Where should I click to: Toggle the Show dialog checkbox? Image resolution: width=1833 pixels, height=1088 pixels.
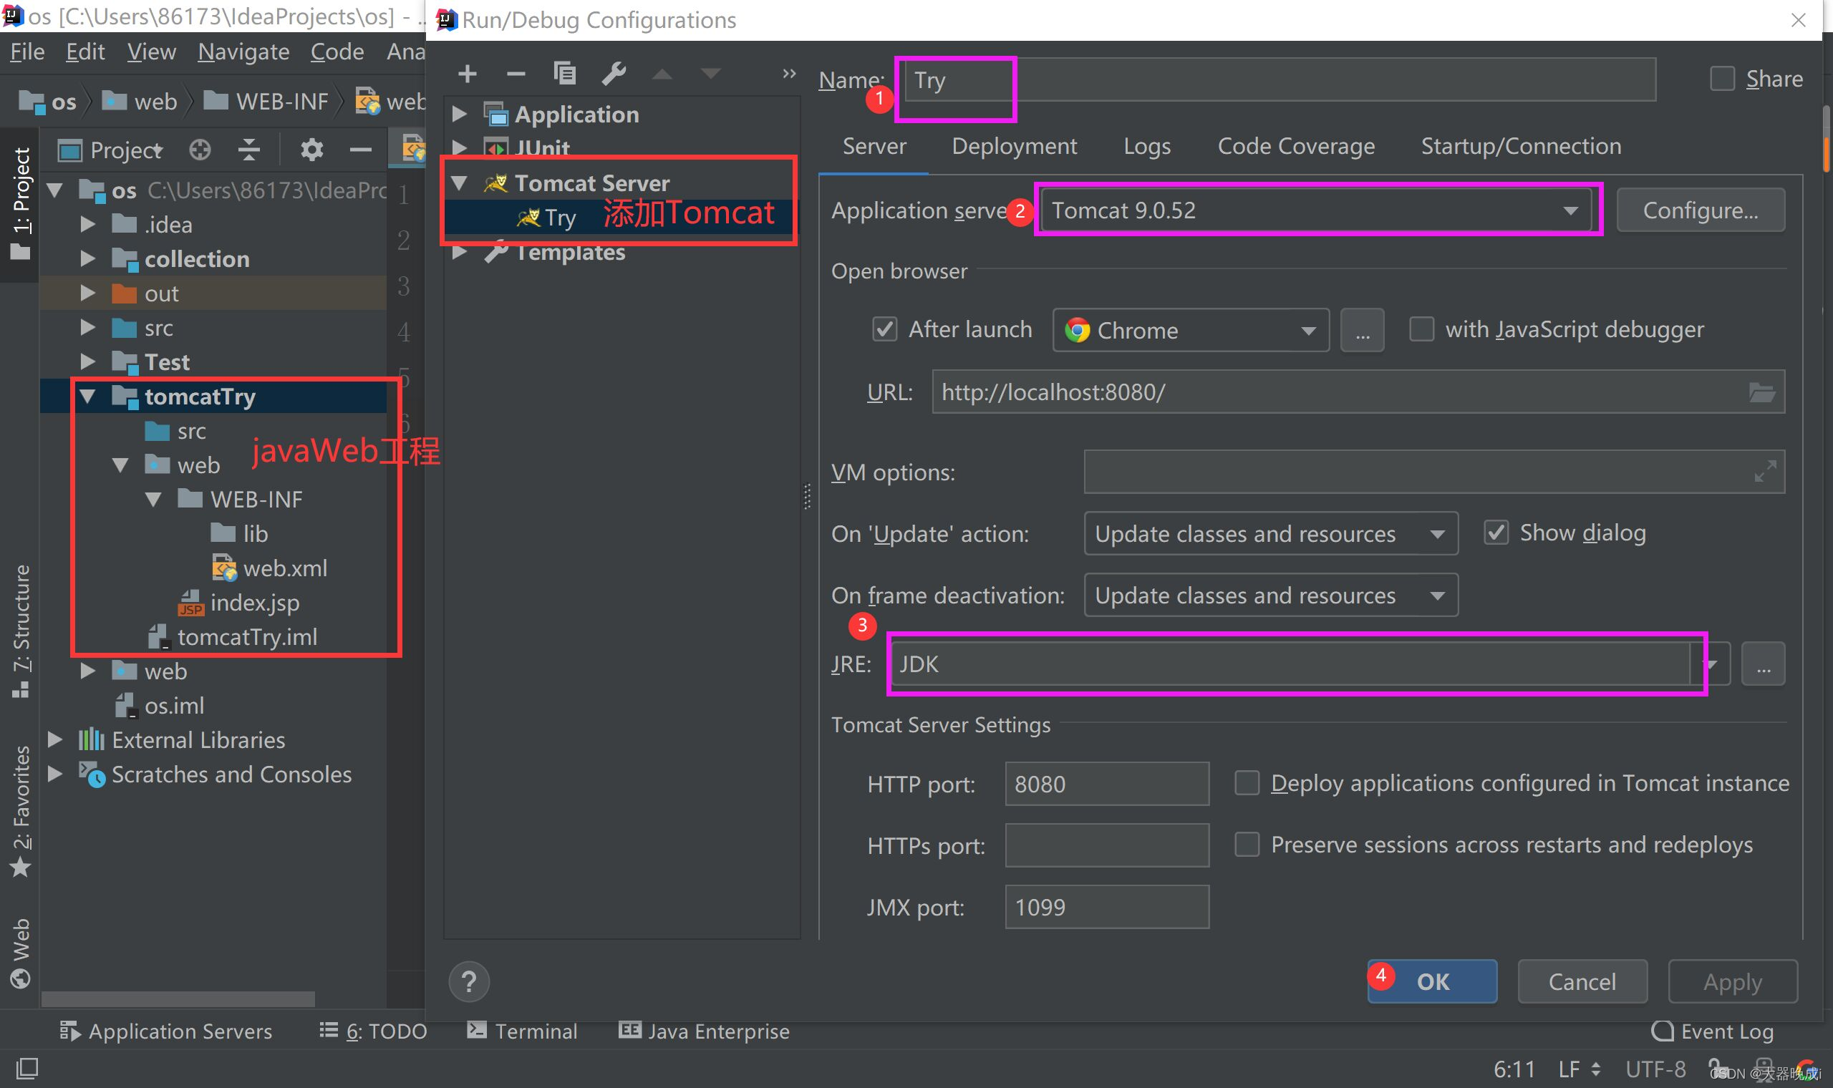pos(1496,533)
